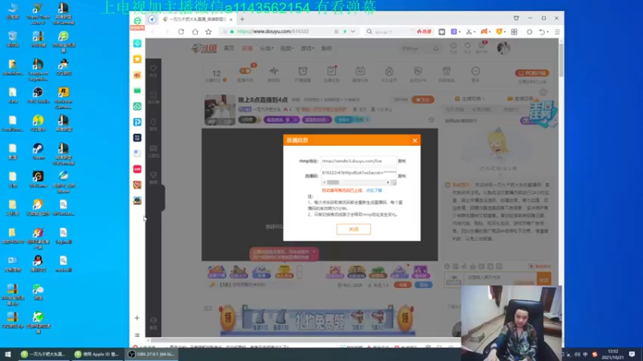Open watch history clock icon
This screenshot has height=361, width=643.
coord(453,47)
